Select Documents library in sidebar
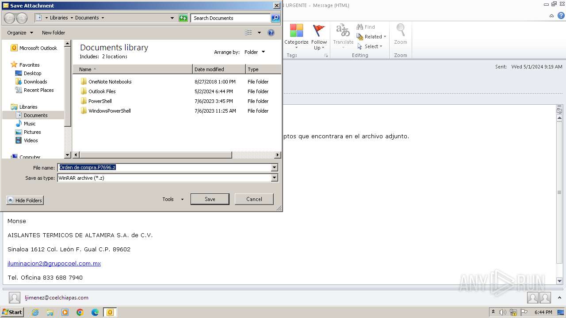Image resolution: width=566 pixels, height=318 pixels. (31, 115)
